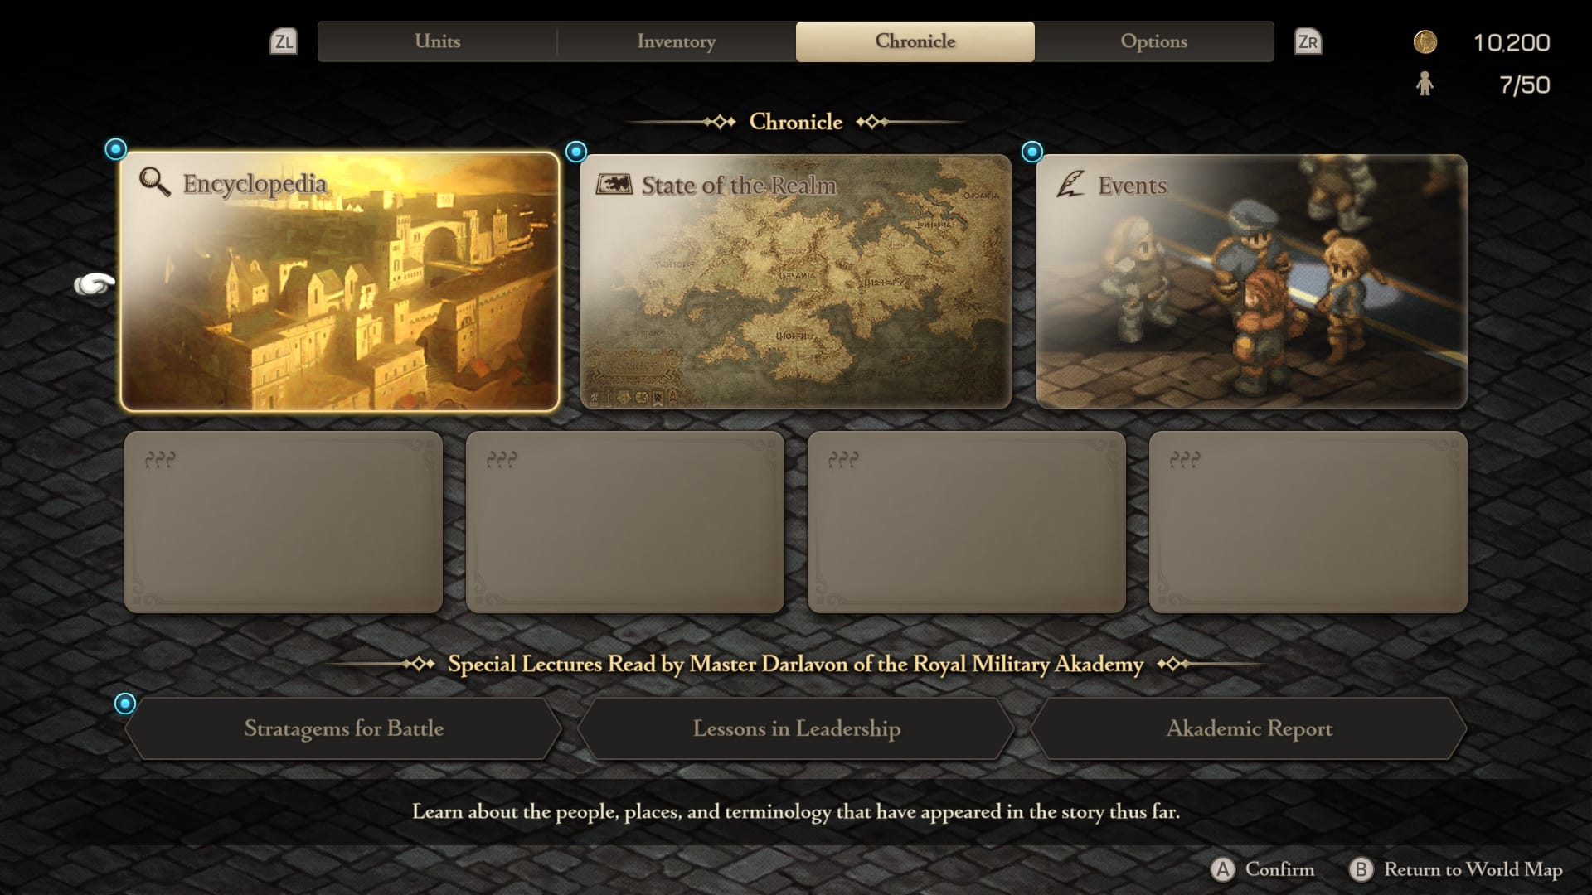Go to the Options tab
The width and height of the screenshot is (1592, 895).
click(x=1153, y=41)
